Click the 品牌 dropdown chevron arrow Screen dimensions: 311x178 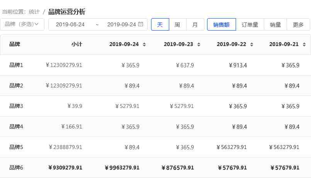click(x=37, y=24)
